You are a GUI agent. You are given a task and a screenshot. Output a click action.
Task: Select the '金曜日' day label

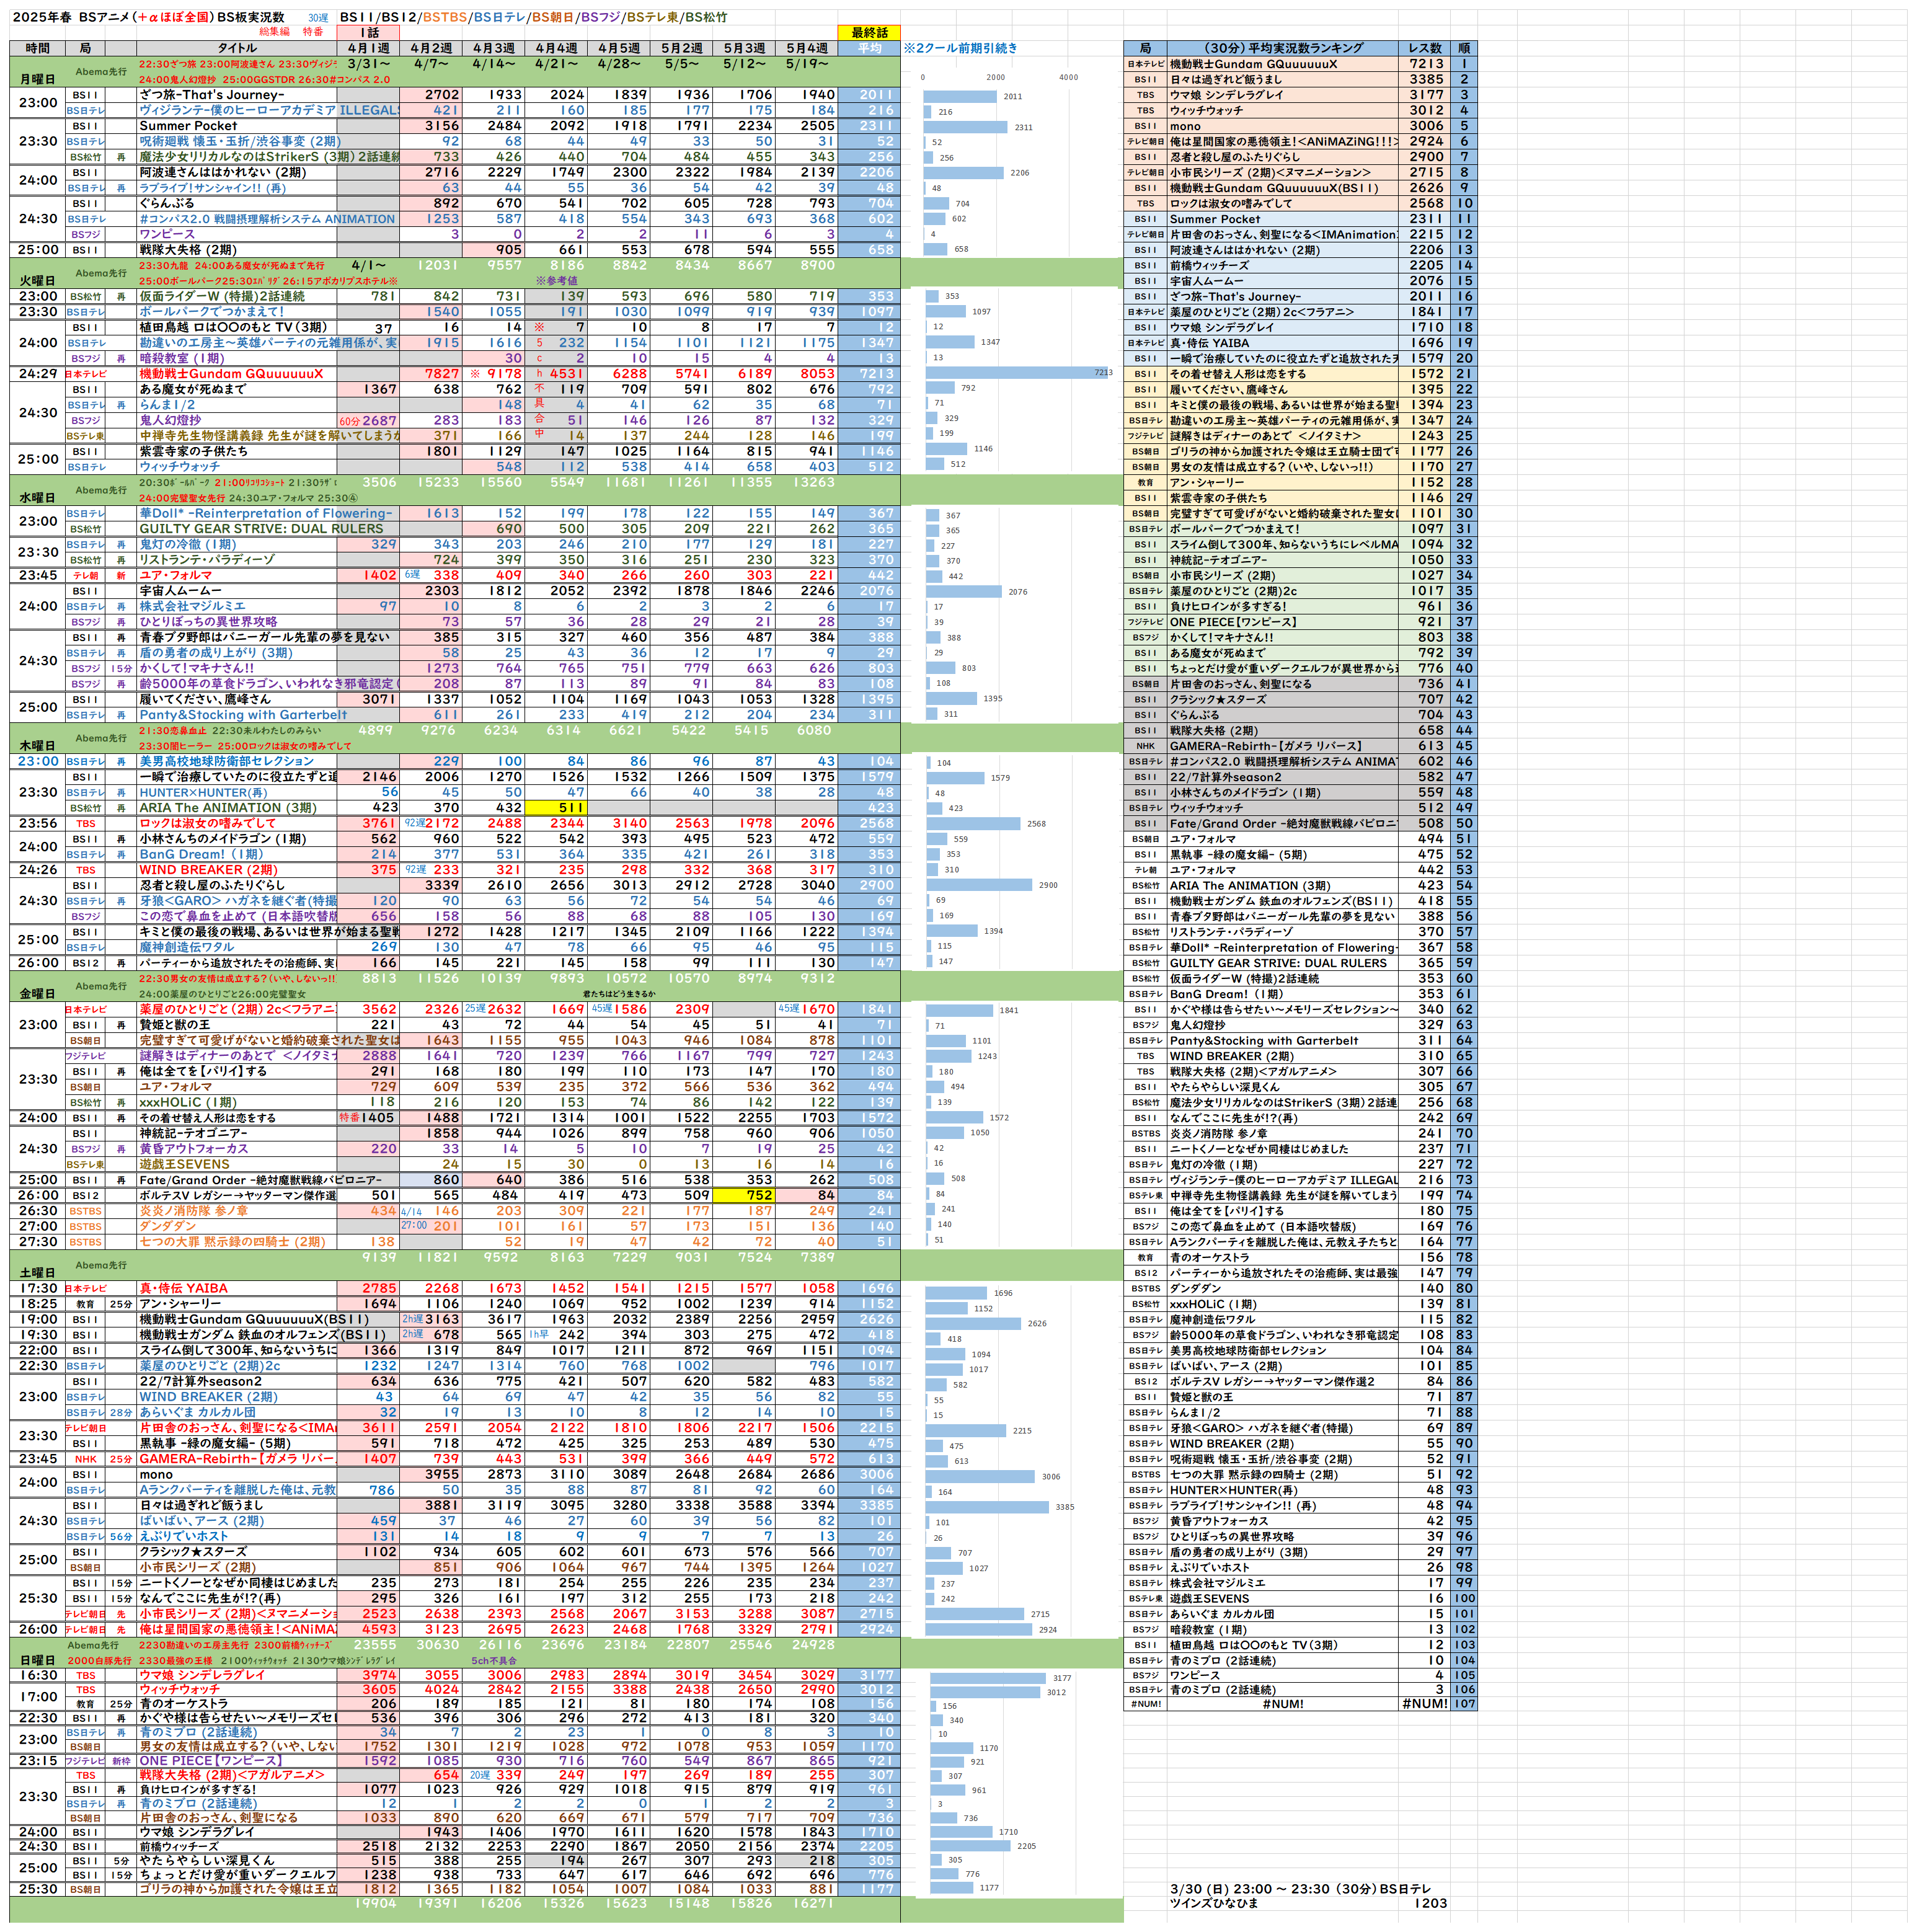pyautogui.click(x=38, y=994)
